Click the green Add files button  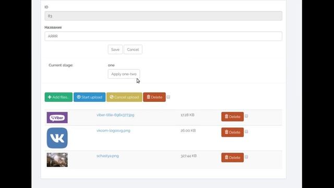pyautogui.click(x=58, y=97)
